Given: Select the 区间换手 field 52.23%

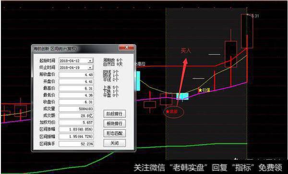Looking at the screenshot, I should tap(76, 144).
